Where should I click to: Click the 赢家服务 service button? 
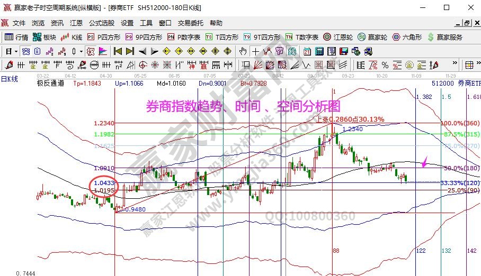(x=445, y=37)
